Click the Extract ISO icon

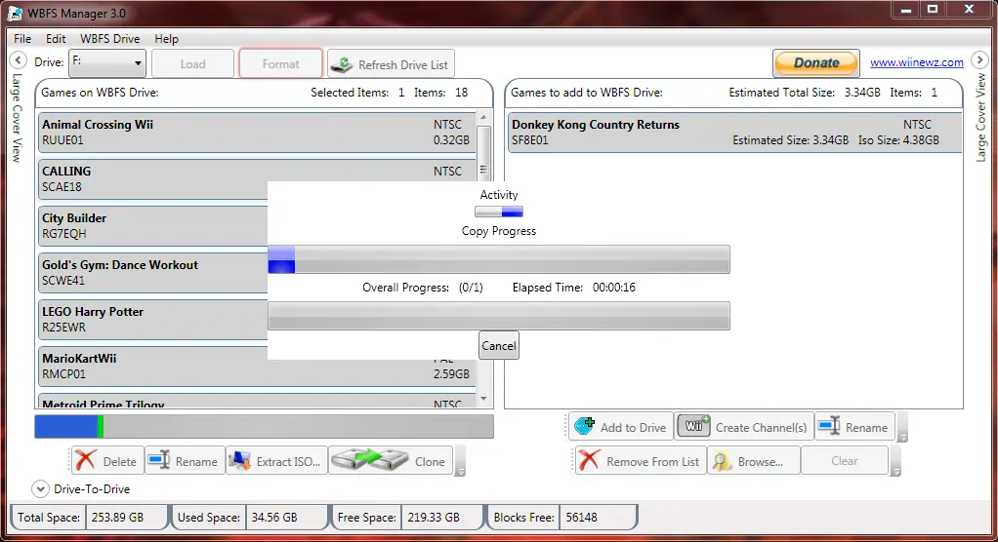click(x=240, y=461)
